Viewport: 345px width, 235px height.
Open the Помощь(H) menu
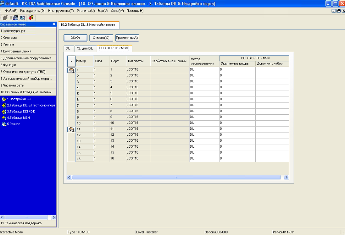point(135,11)
